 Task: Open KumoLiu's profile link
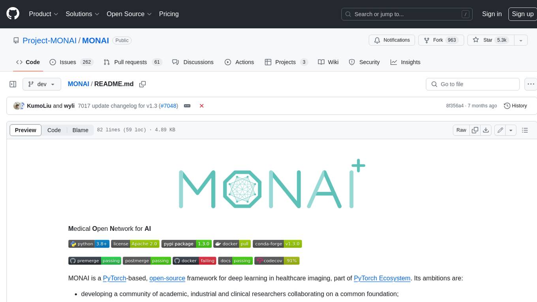click(39, 106)
